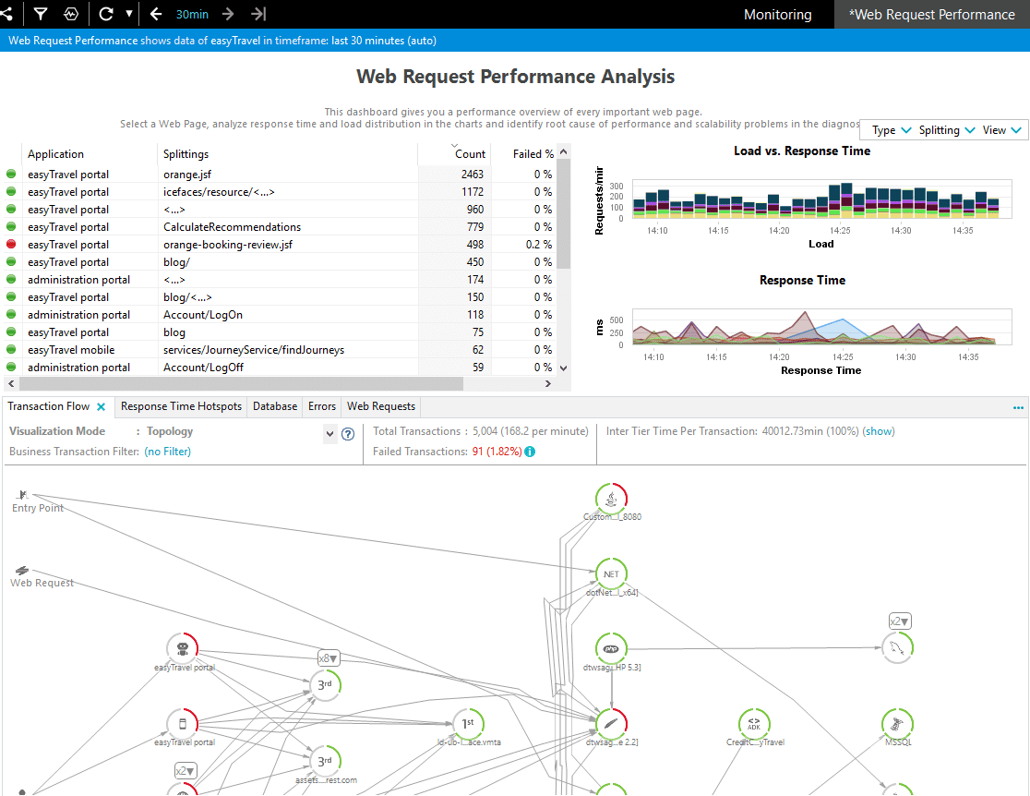
Task: Click the table's horizontal scroll left arrow
Action: [x=10, y=383]
